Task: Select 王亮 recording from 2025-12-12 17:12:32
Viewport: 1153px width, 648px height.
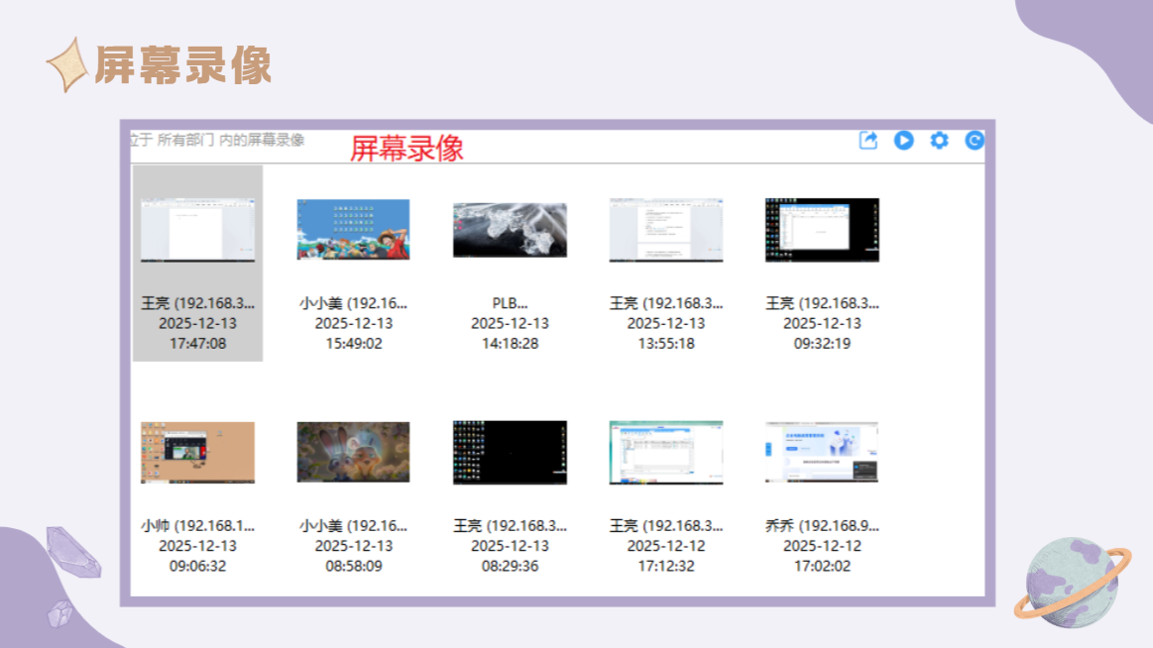Action: coord(666,486)
